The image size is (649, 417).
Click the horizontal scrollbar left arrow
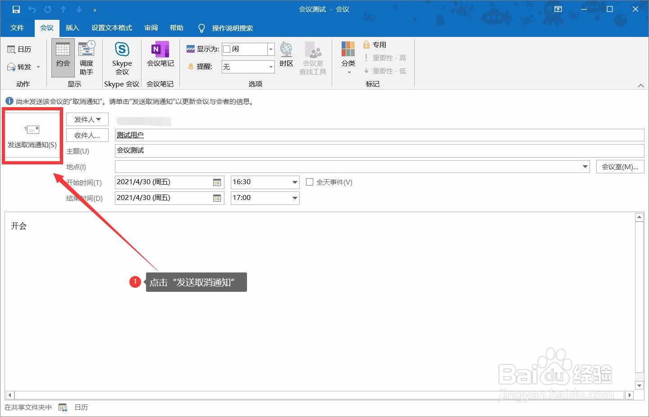(10, 395)
